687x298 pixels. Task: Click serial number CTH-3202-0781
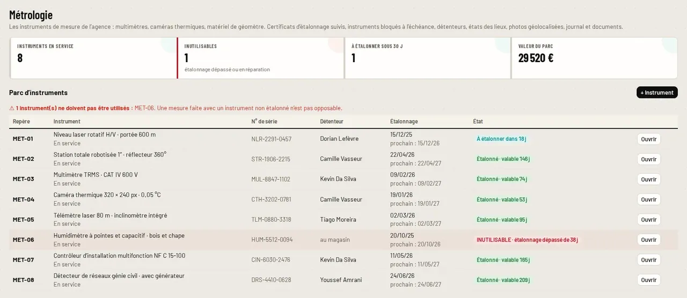coord(271,199)
